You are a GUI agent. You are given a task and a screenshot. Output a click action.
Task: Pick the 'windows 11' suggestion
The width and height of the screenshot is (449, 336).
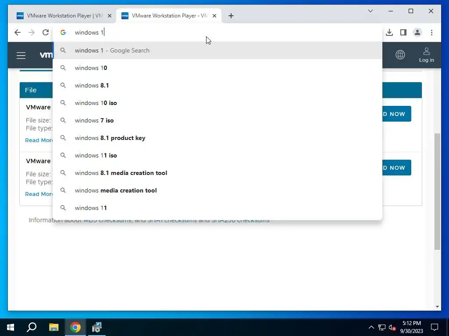click(x=217, y=208)
